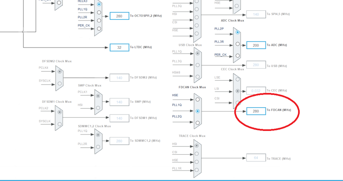
Task: Pick HSE in TRACE Clock Mux
Action: click(x=197, y=162)
